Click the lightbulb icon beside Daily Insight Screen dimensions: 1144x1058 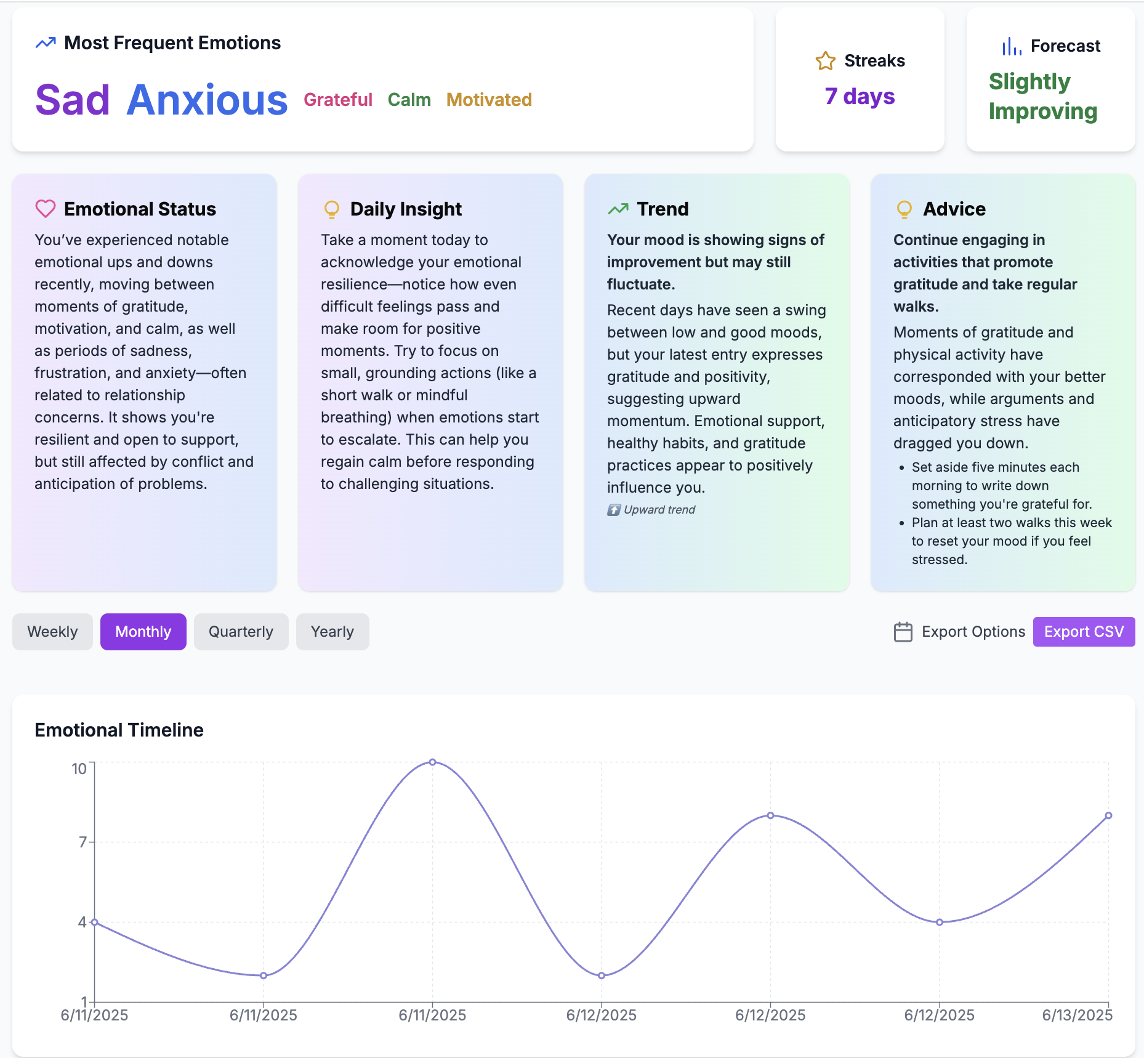coord(331,209)
